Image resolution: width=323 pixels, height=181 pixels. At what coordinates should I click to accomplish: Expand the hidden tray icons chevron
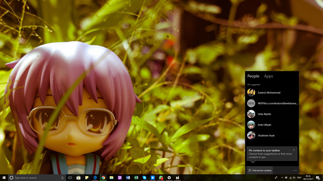click(282, 177)
